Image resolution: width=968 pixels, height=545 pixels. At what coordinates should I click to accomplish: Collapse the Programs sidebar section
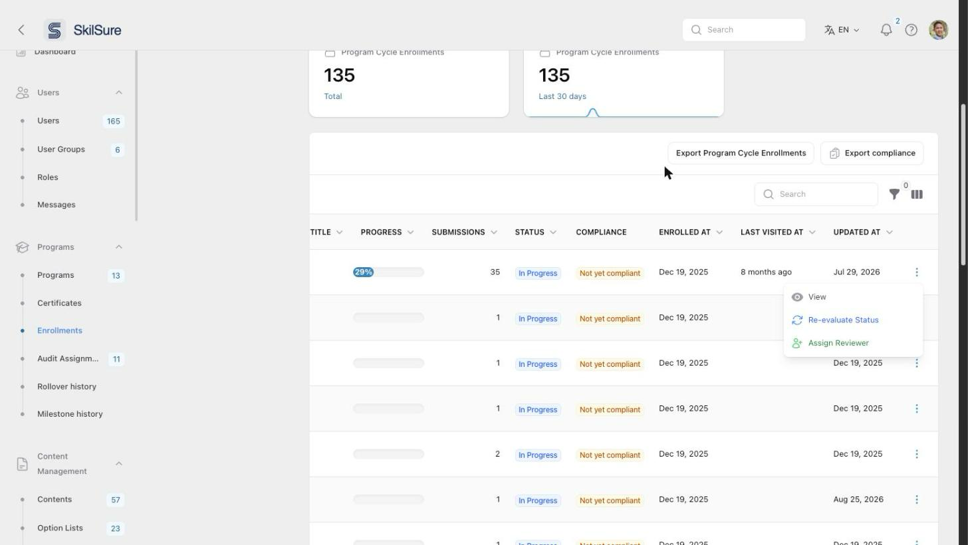119,247
